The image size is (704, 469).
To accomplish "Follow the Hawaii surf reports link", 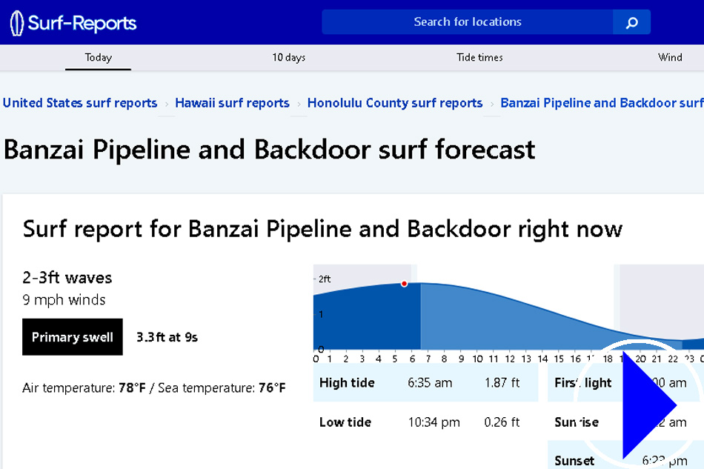I will [x=232, y=103].
